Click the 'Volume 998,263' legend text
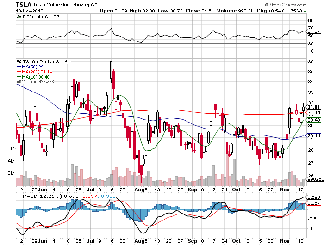Viewport: 324px width, 245px height. (x=38, y=82)
